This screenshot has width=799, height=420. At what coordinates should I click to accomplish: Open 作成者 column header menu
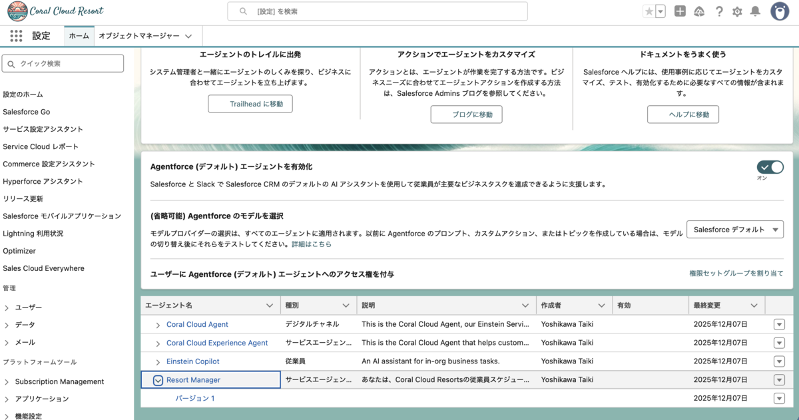tap(601, 306)
